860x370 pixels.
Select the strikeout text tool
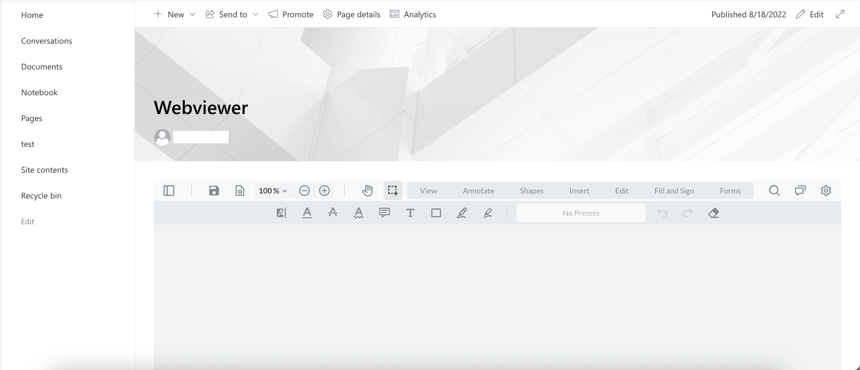point(333,213)
